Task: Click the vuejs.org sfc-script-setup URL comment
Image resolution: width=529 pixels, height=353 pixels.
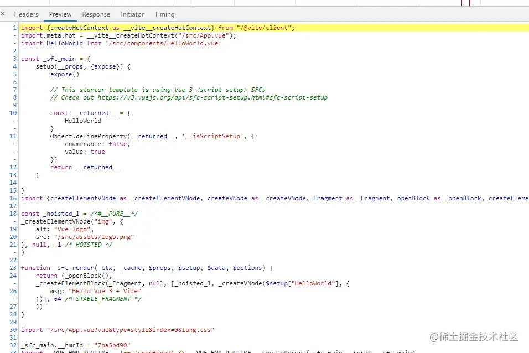Action: click(189, 97)
